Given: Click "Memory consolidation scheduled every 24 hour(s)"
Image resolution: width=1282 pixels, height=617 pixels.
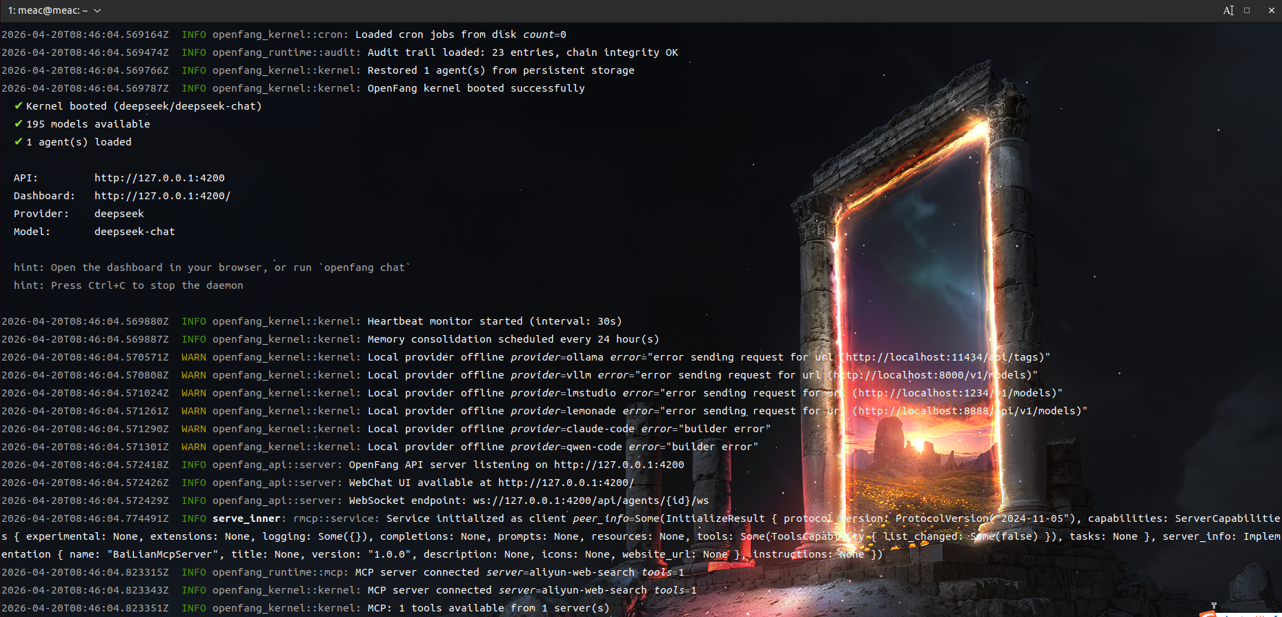Looking at the screenshot, I should click(x=513, y=339).
